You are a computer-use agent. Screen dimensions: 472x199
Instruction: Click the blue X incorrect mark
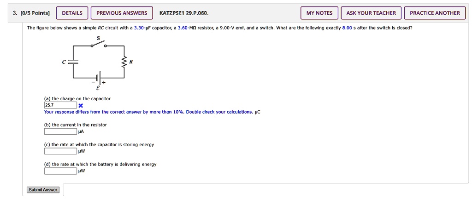click(81, 106)
